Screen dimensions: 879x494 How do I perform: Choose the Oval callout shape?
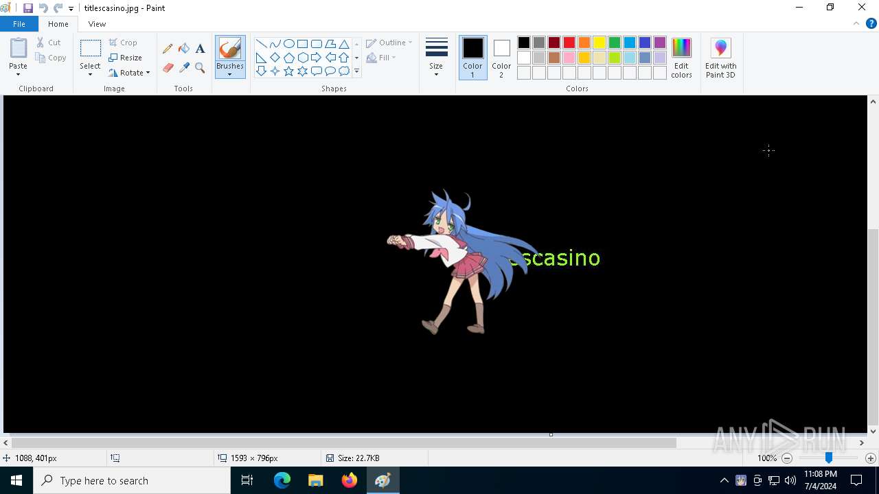[x=330, y=71]
